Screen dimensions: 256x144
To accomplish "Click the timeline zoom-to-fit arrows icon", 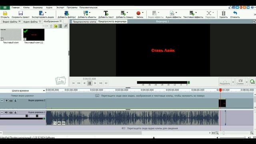I will [213, 133].
